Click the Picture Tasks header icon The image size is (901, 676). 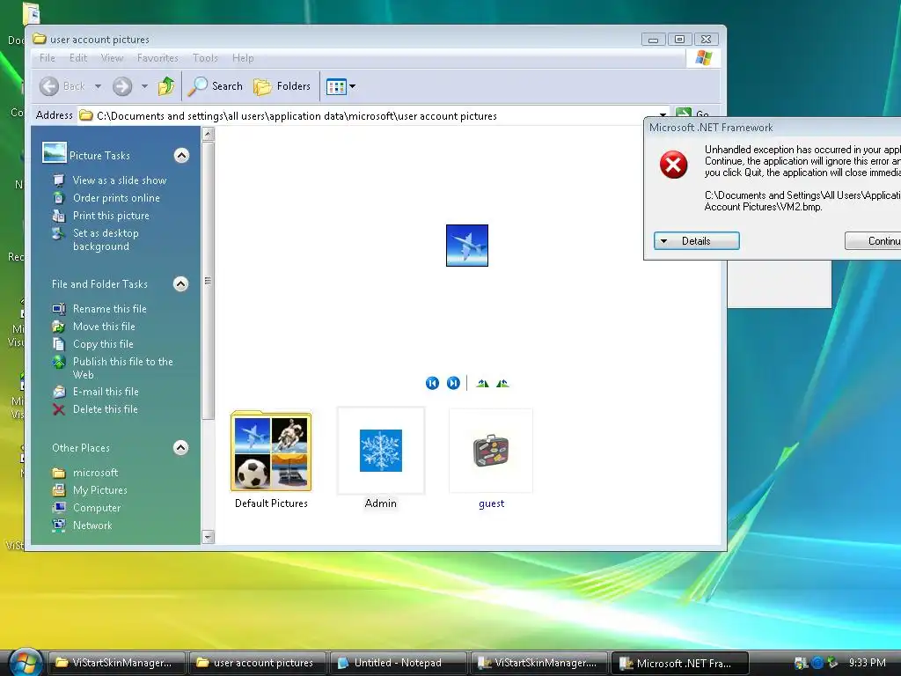pos(55,153)
